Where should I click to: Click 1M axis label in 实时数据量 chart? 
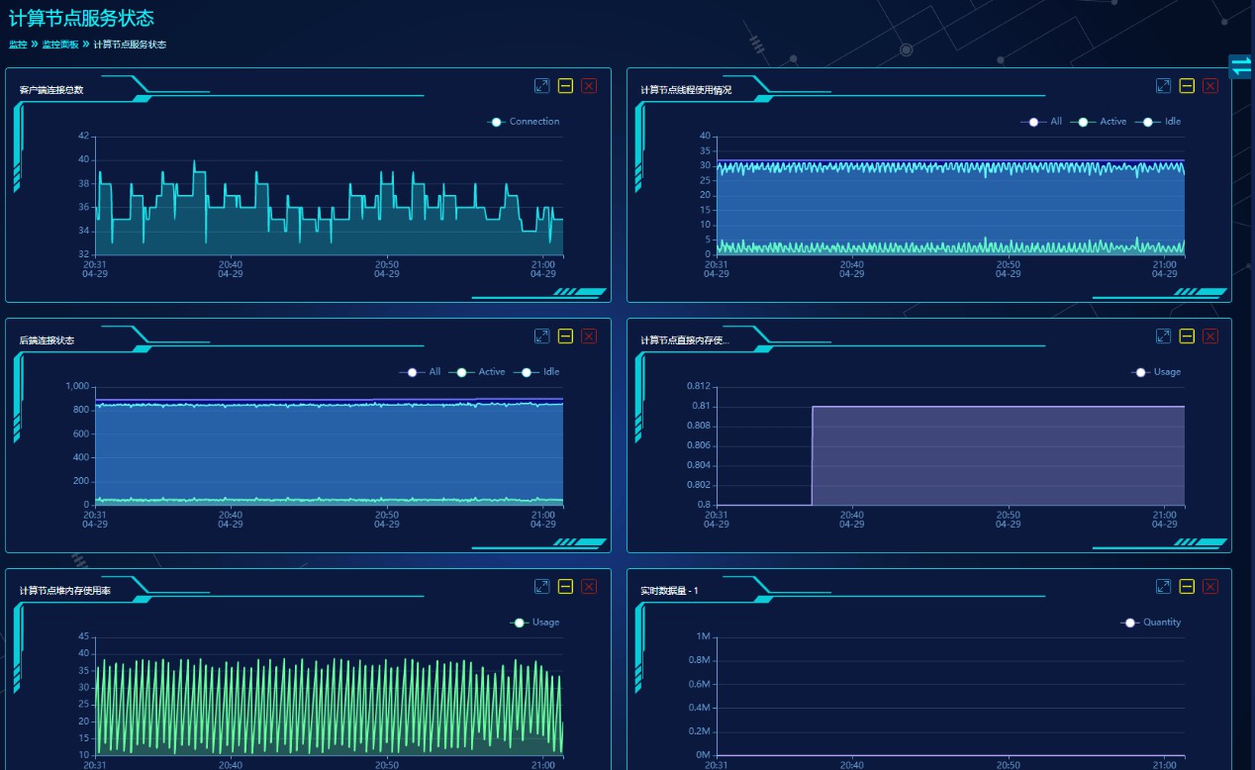703,636
